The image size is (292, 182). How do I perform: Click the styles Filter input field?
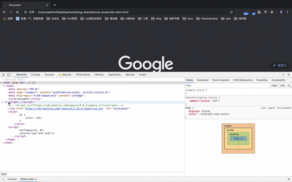point(227,85)
